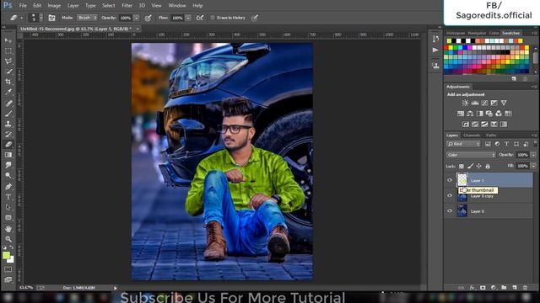Select the Move tool
The image size is (540, 303).
point(8,40)
